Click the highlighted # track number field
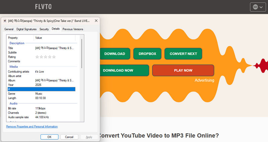Image resolution: width=268 pixels, height=142 pixels. (x=41, y=89)
